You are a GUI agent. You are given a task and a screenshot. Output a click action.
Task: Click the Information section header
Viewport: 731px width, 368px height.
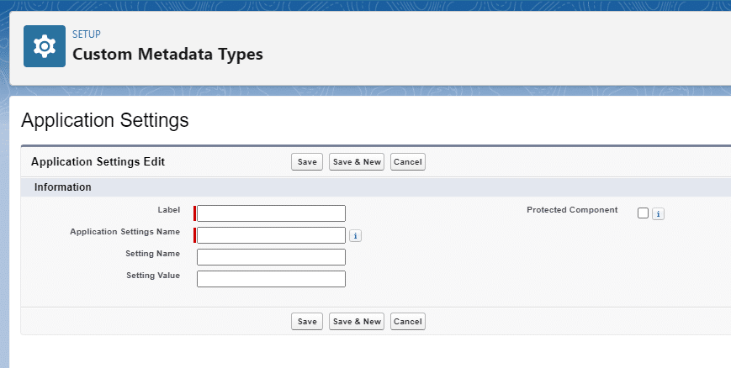click(x=63, y=187)
